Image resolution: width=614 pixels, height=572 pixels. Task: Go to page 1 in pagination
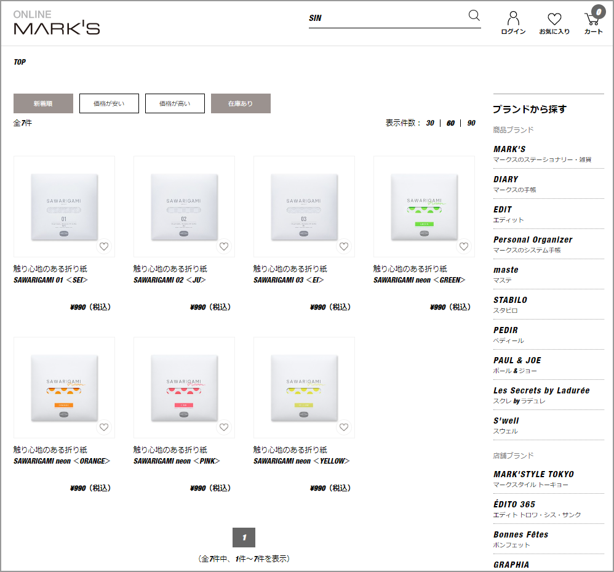[244, 538]
